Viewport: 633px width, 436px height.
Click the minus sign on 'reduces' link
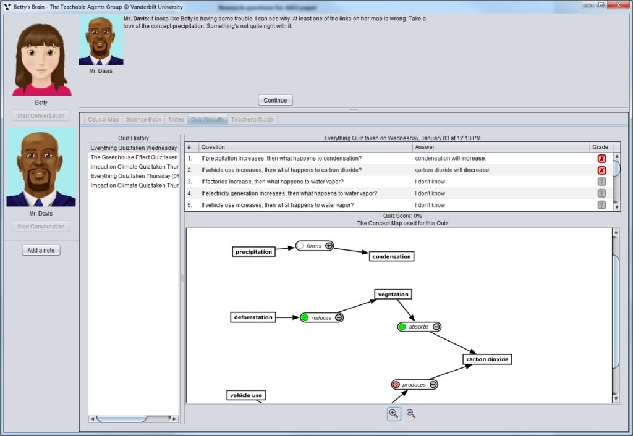[338, 317]
